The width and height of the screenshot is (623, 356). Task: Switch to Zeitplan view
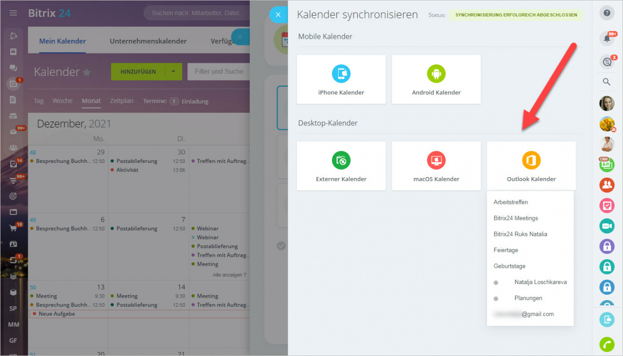pyautogui.click(x=122, y=101)
